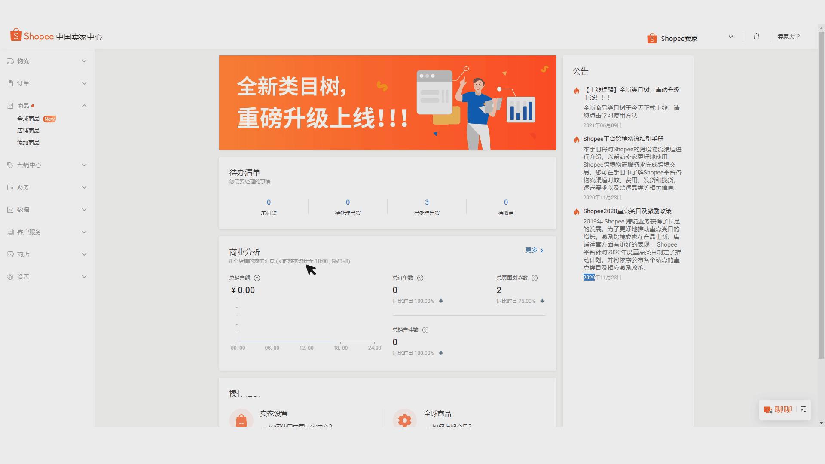Collapse the 商品 menu section
The height and width of the screenshot is (464, 825).
84,105
